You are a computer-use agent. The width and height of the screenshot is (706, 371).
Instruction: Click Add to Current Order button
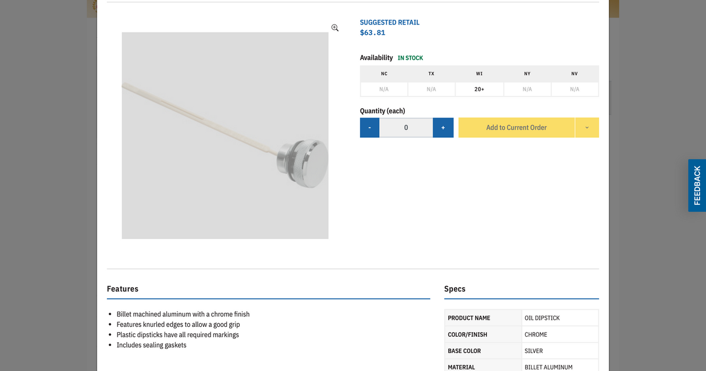click(x=516, y=127)
